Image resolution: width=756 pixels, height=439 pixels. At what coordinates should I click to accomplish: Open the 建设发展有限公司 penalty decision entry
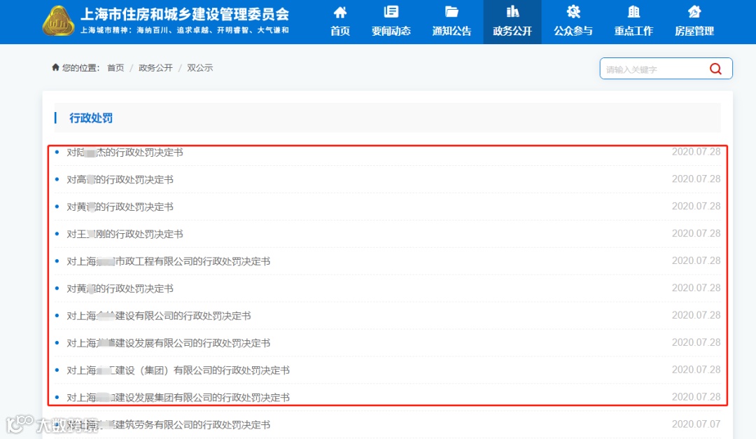click(168, 343)
